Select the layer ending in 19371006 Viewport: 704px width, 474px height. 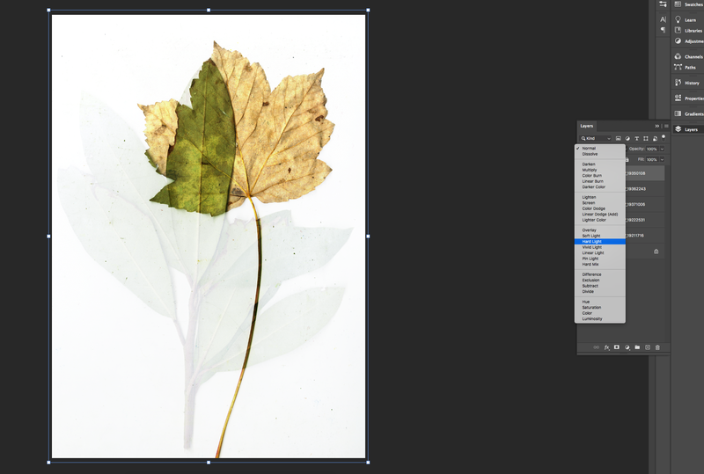tap(644, 204)
